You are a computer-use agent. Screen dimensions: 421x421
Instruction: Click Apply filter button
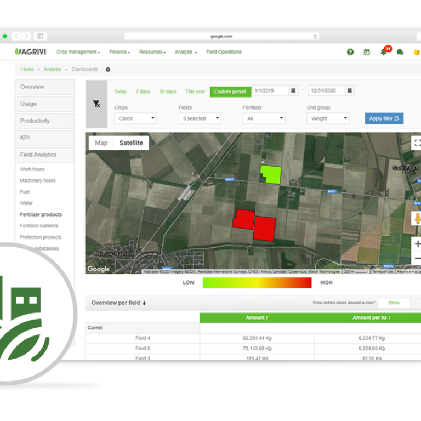pos(384,118)
